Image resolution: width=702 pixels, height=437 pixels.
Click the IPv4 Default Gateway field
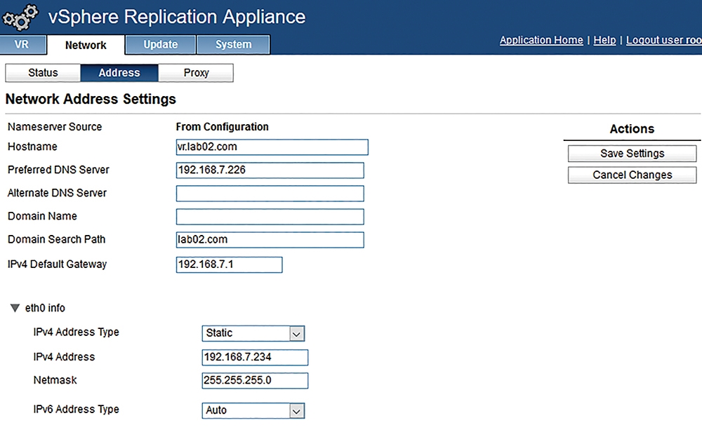click(x=230, y=264)
